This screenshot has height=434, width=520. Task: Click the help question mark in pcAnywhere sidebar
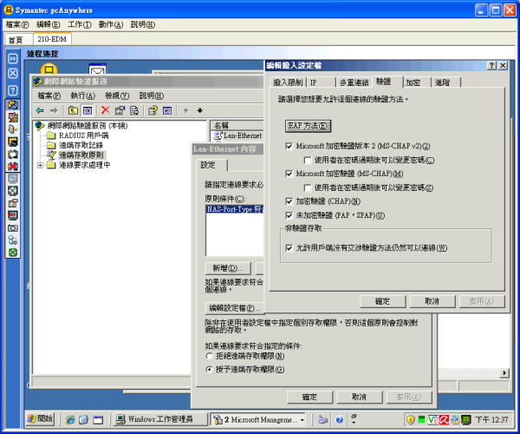click(13, 89)
